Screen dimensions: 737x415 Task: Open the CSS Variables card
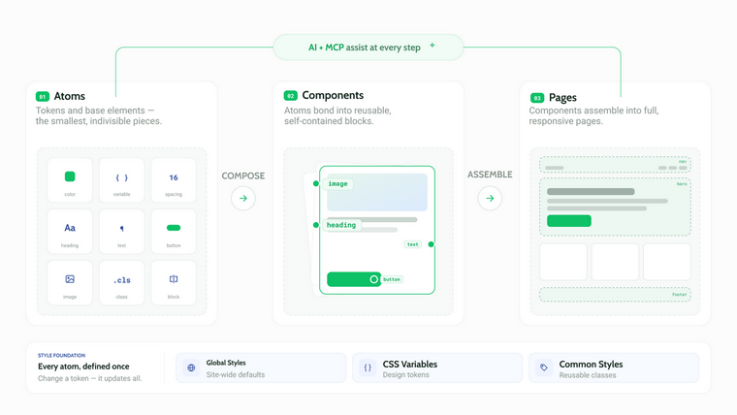(437, 368)
